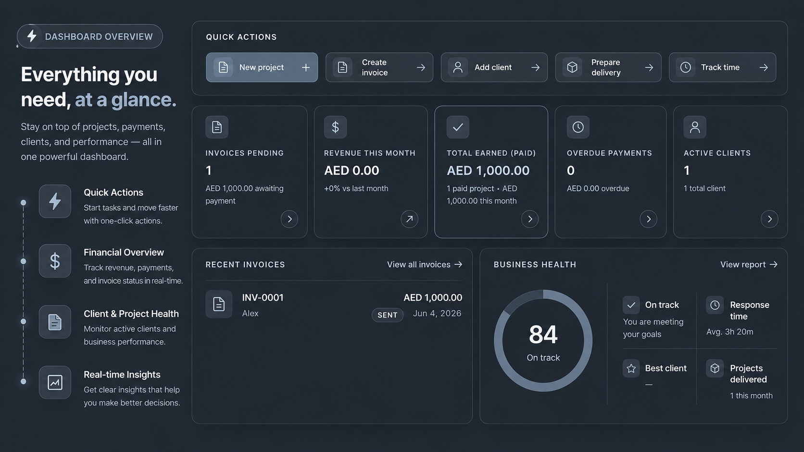Click the On track checkmark icon

pos(631,305)
